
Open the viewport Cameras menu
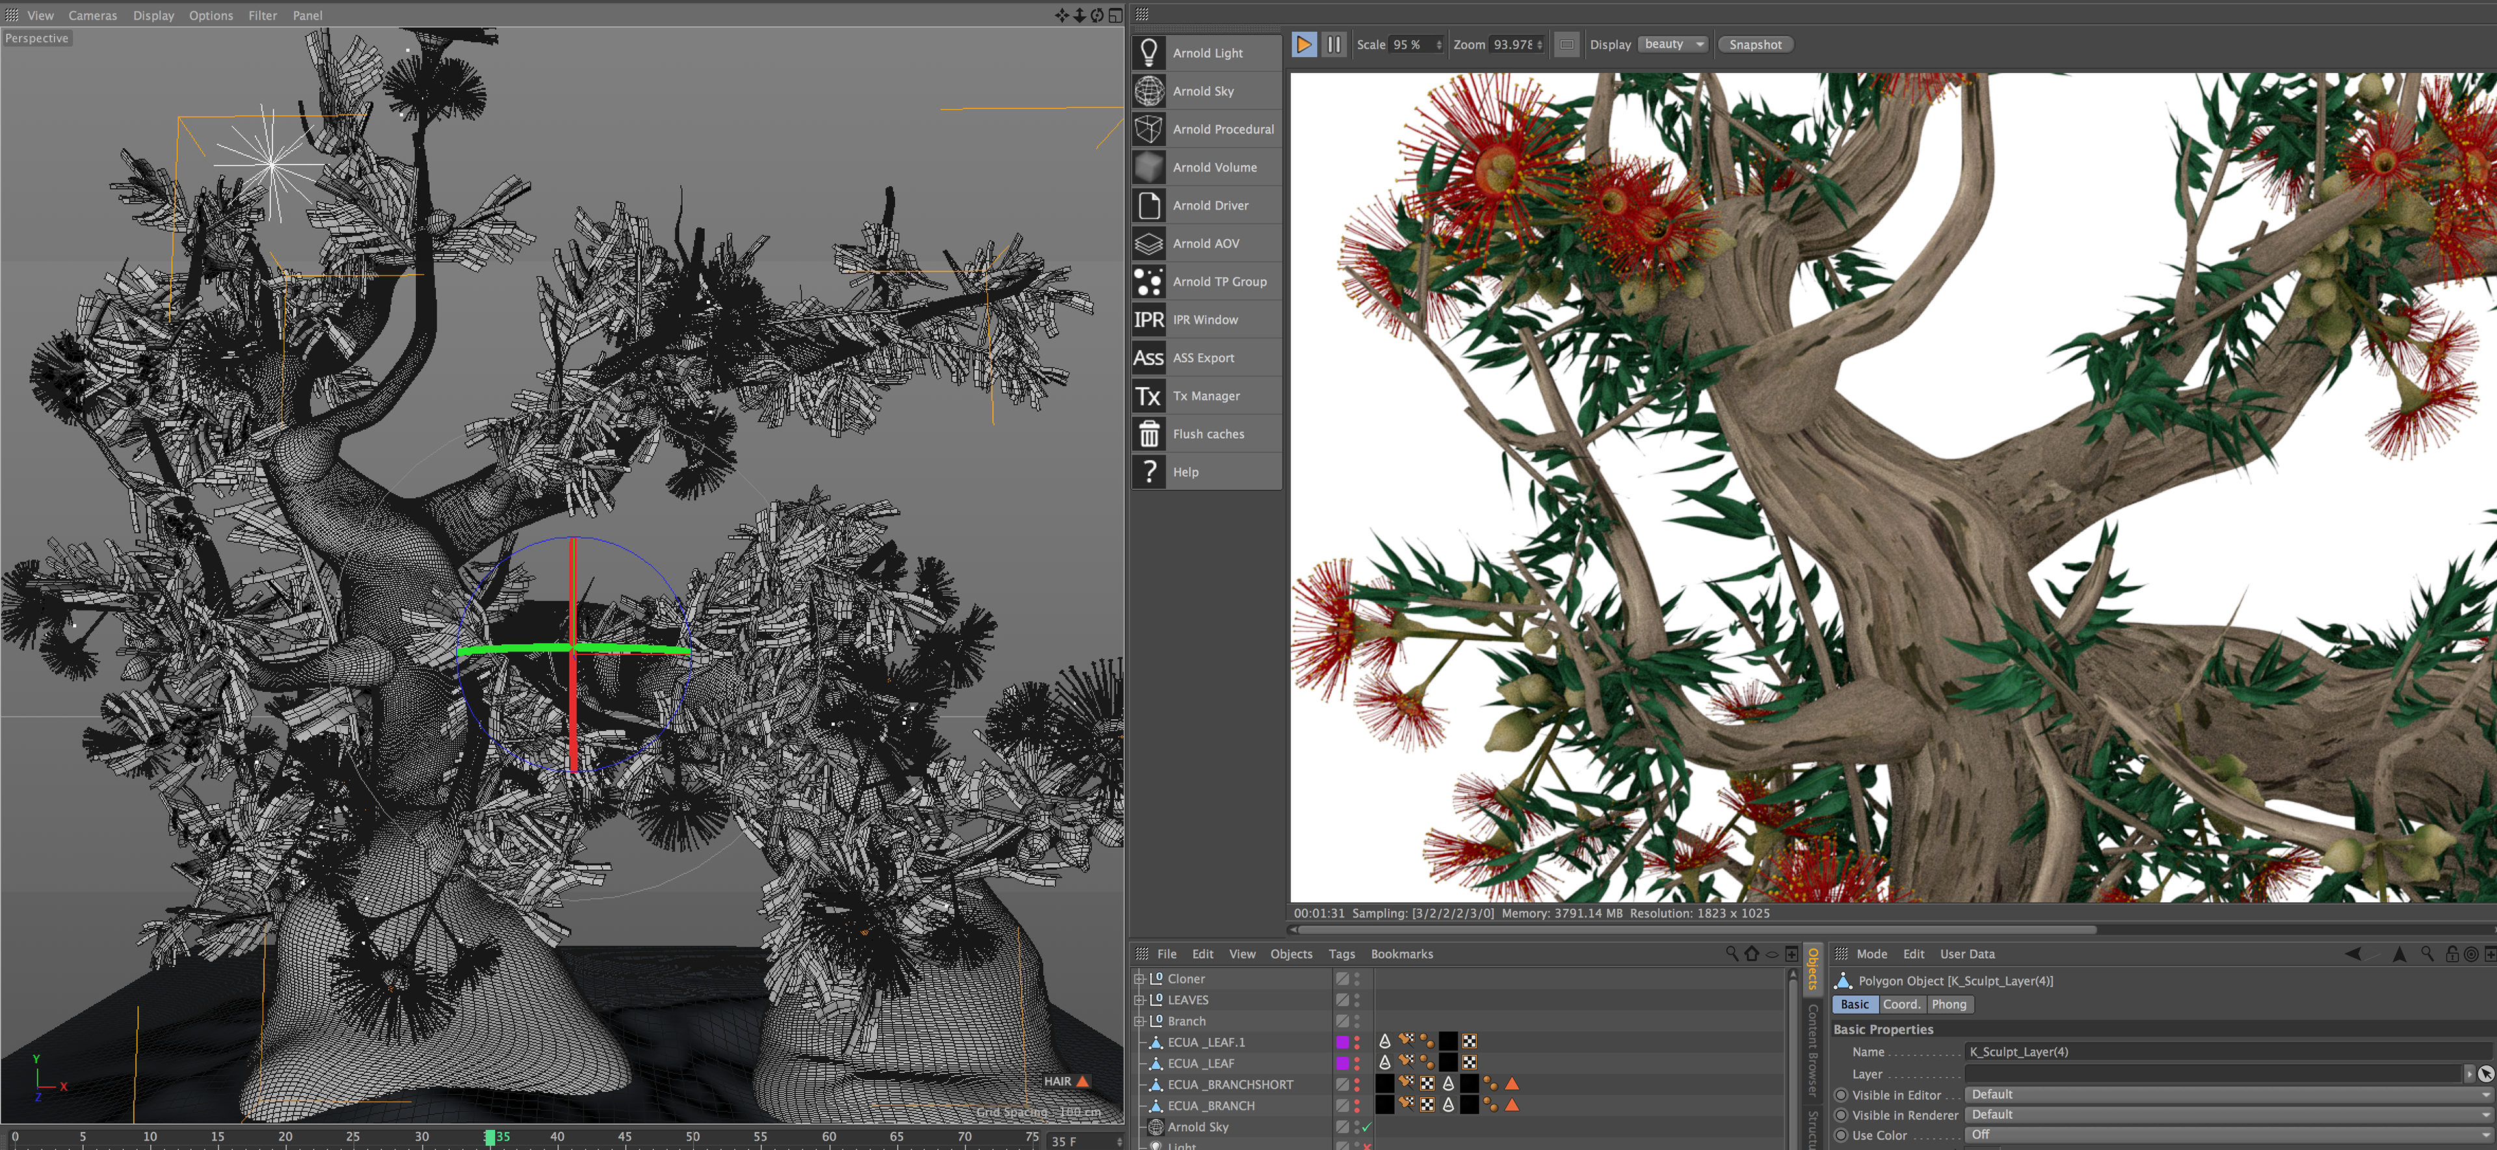pyautogui.click(x=92, y=16)
